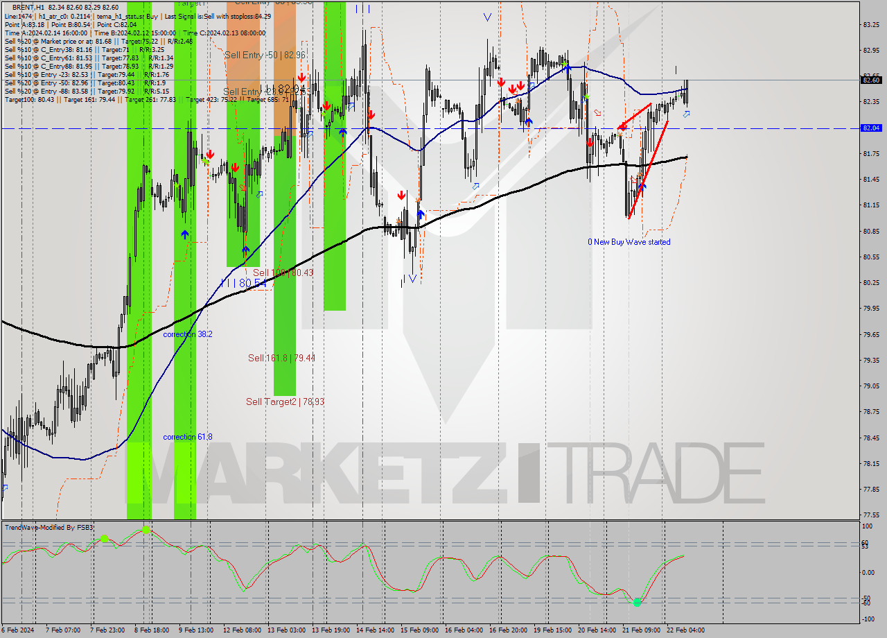Click the '7 Feb 23:00' time label
This screenshot has height=638, width=887.
[x=108, y=630]
